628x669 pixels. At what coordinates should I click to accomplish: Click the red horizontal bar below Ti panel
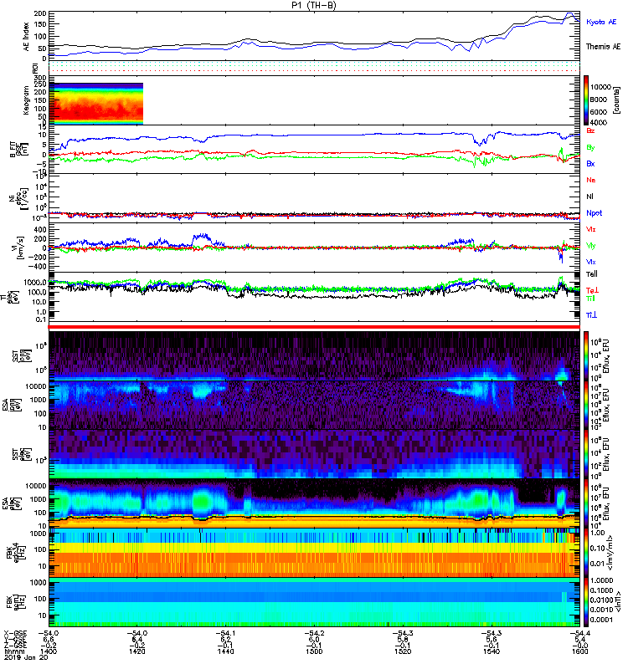(314, 327)
